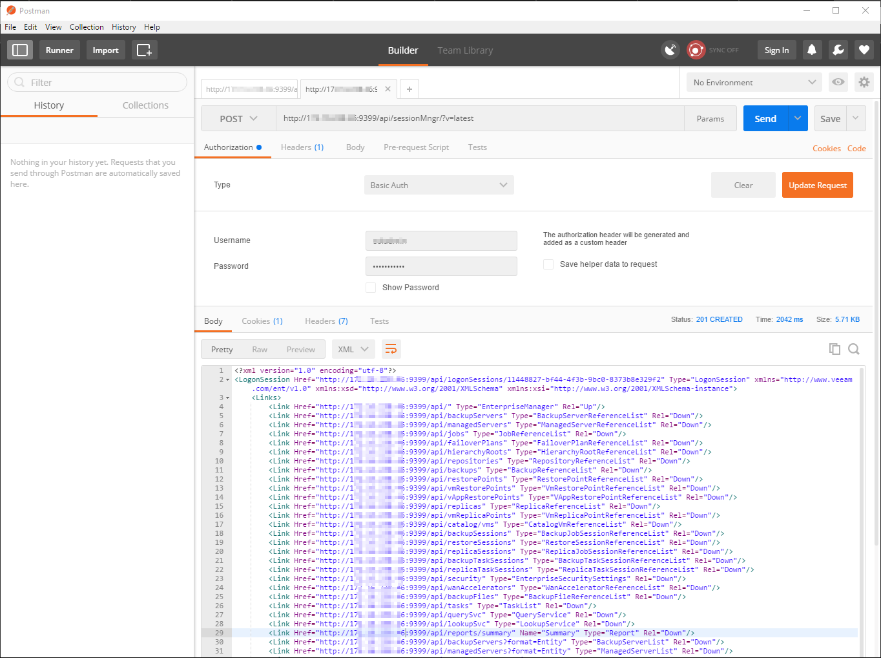The height and width of the screenshot is (658, 881).
Task: Click the Clear button
Action: 743,185
